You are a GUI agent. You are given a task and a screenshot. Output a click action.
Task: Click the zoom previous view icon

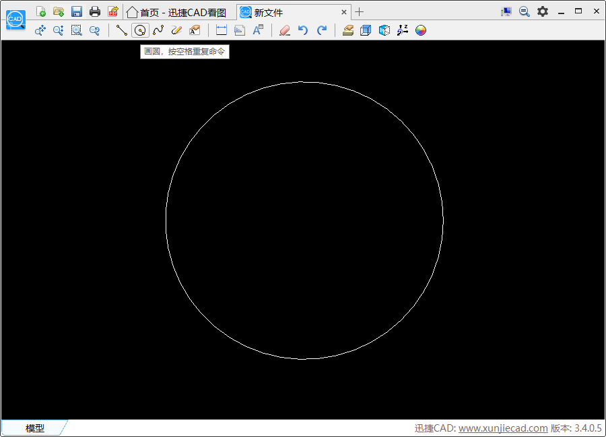95,30
